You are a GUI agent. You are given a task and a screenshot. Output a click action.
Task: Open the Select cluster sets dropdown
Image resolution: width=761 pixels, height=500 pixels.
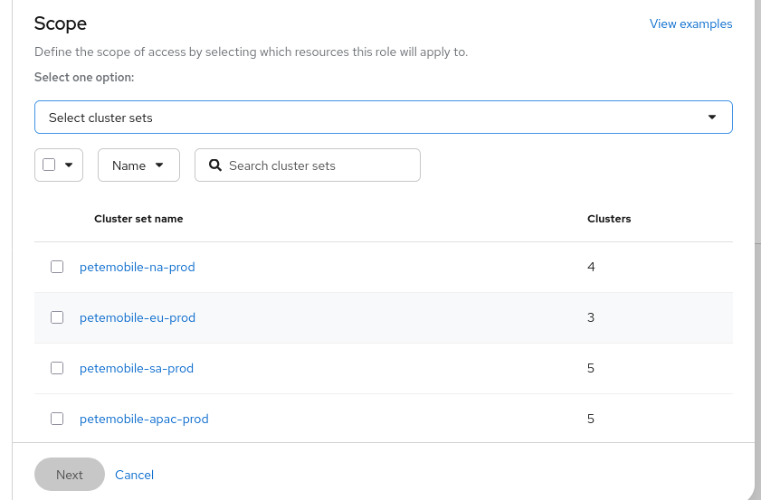(383, 118)
